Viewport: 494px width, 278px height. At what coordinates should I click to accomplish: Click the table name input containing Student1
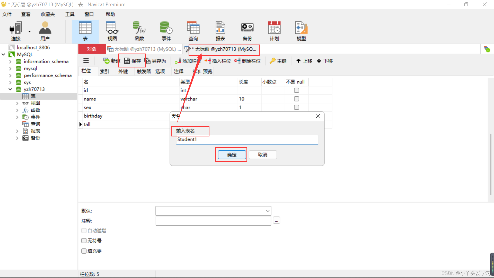click(x=247, y=140)
